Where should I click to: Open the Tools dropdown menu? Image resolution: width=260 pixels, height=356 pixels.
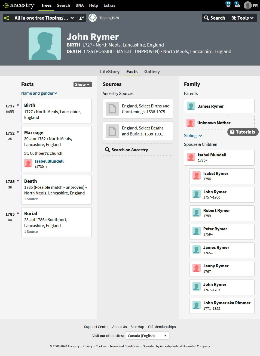click(243, 18)
